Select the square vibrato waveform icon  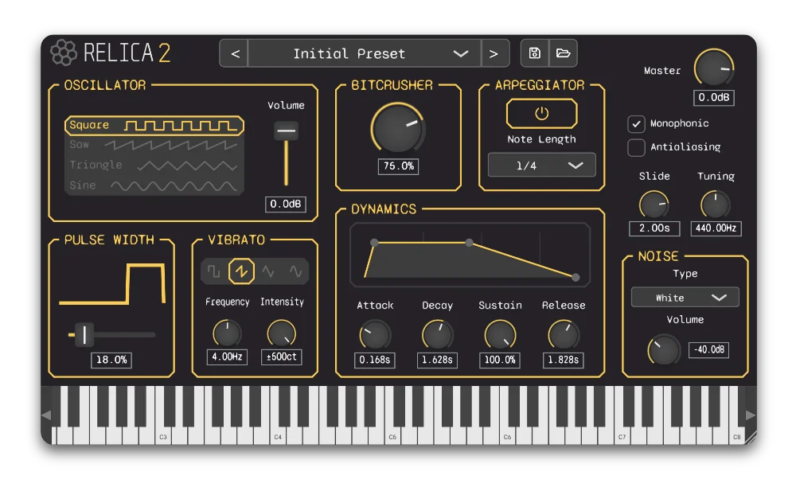pyautogui.click(x=213, y=271)
